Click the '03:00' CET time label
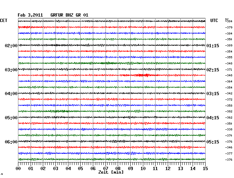234x178 pixels. (11, 70)
